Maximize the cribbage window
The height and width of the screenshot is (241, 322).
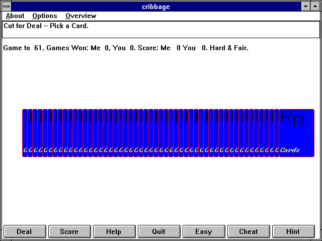pos(315,7)
